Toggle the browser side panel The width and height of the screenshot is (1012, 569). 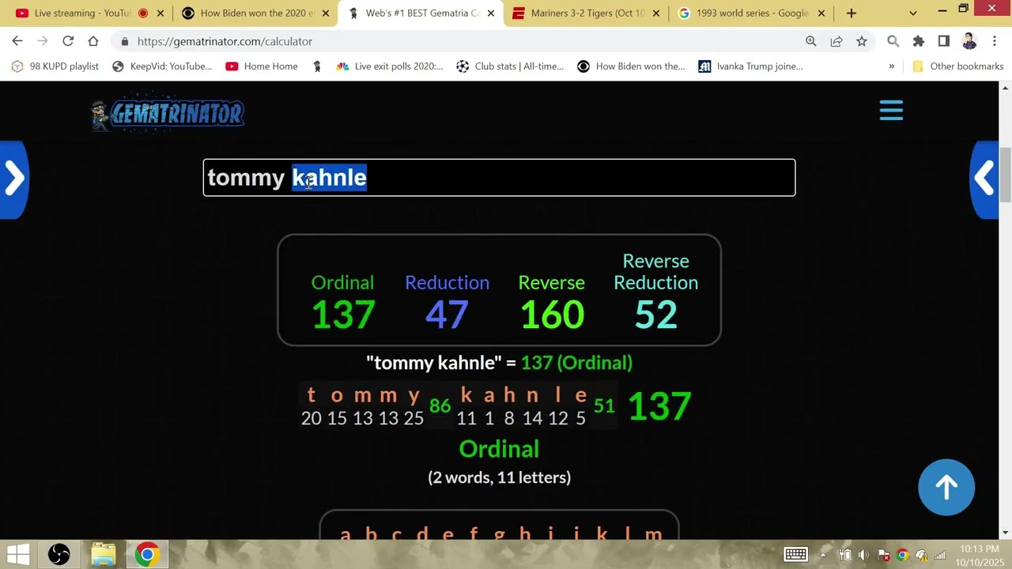click(944, 41)
